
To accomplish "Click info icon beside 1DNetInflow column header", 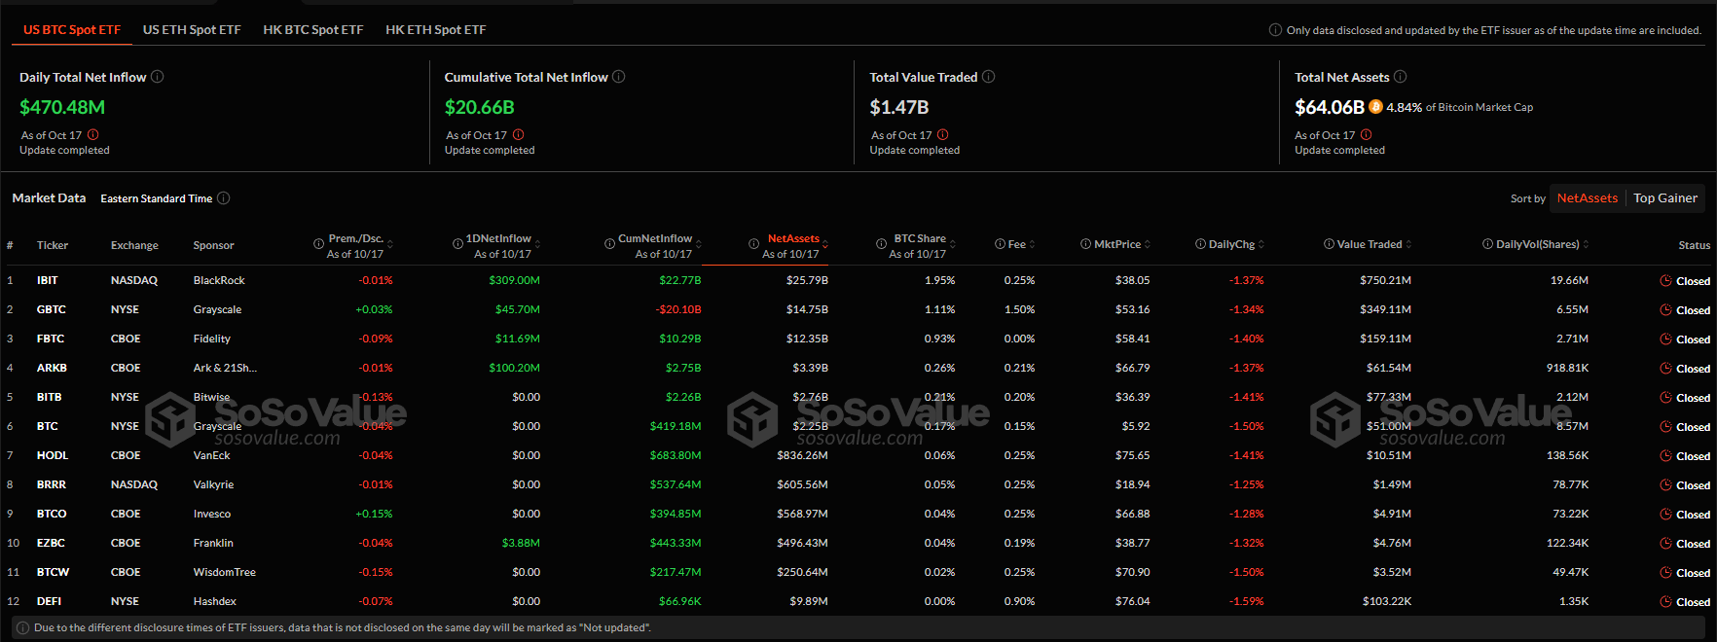I will coord(458,244).
